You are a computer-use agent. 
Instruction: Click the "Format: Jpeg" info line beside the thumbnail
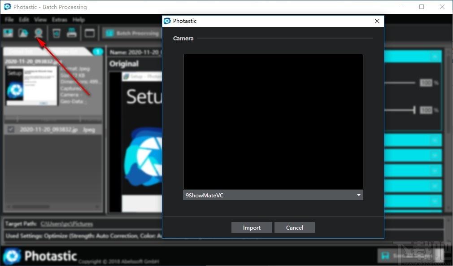coord(75,69)
